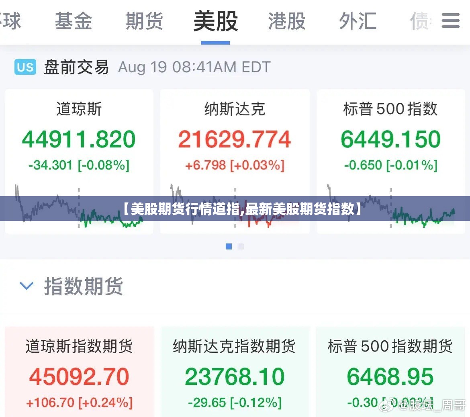Open the hamburger menu icon
The height and width of the screenshot is (417, 470).
(x=450, y=20)
